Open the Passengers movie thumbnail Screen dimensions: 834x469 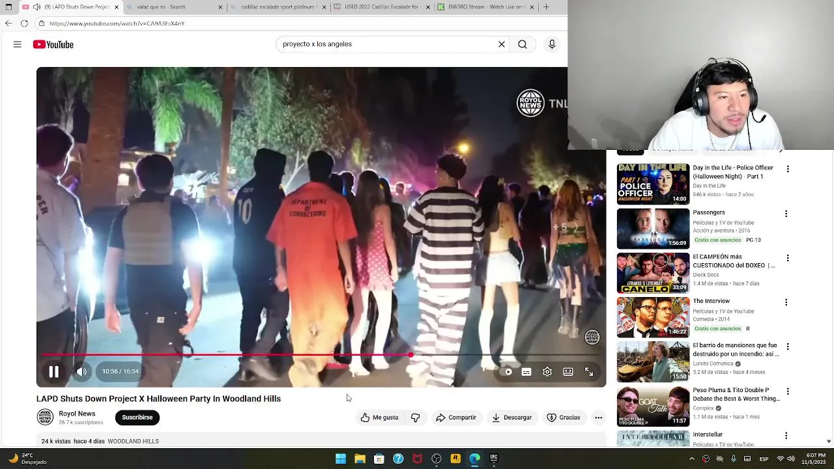653,229
